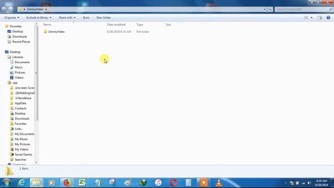Viewport: 334px width, 188px height.
Task: Go forward with the Forward arrow
Action: point(10,9)
